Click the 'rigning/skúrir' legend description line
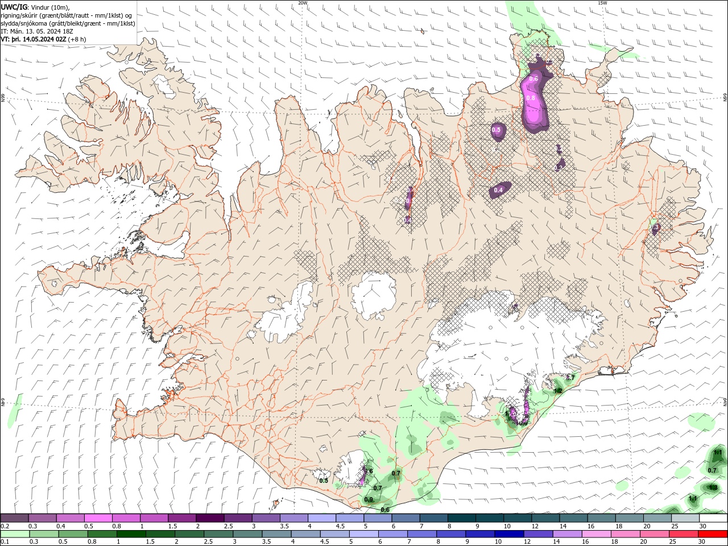The image size is (728, 546). pyautogui.click(x=67, y=15)
